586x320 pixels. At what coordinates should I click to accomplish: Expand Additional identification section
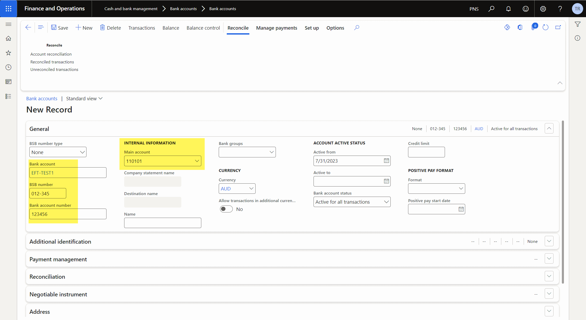click(x=549, y=241)
